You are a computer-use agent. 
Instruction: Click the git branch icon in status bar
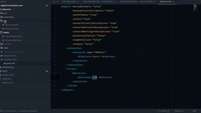click(x=159, y=111)
